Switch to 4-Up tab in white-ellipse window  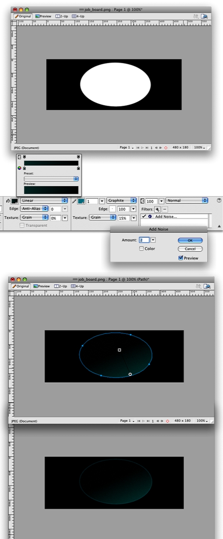coord(78,16)
